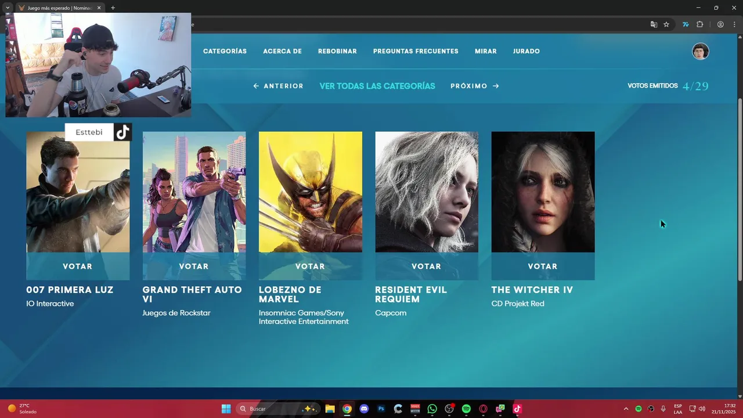
Task: Click The Witcher IV cover image
Action: click(x=543, y=192)
